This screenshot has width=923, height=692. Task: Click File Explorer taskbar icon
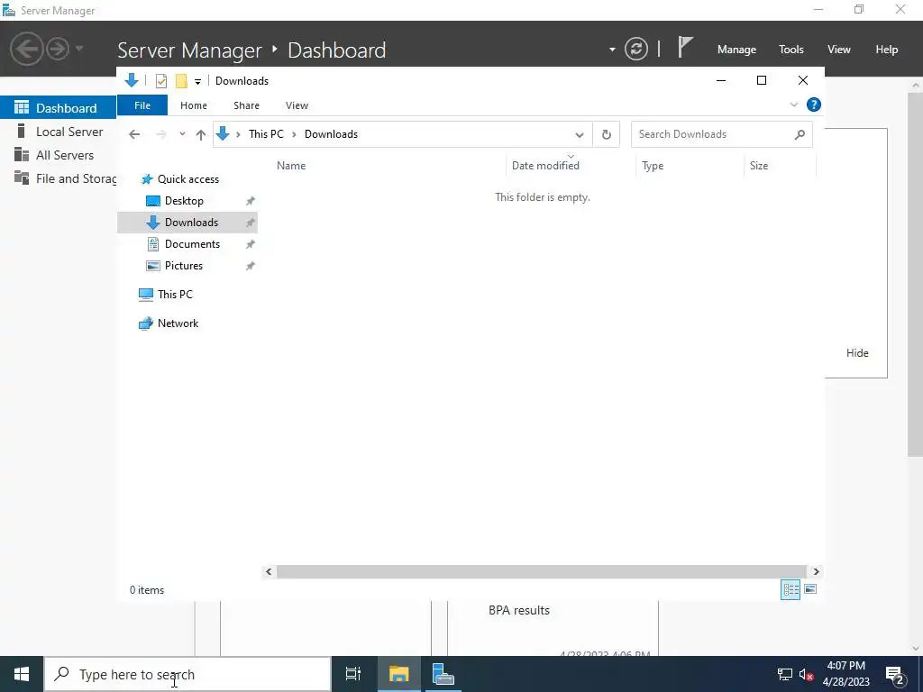[398, 674]
